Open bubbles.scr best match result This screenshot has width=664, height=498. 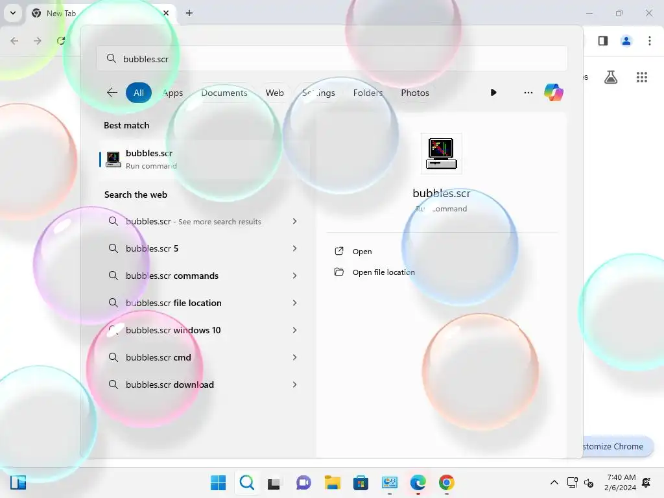[x=204, y=160]
